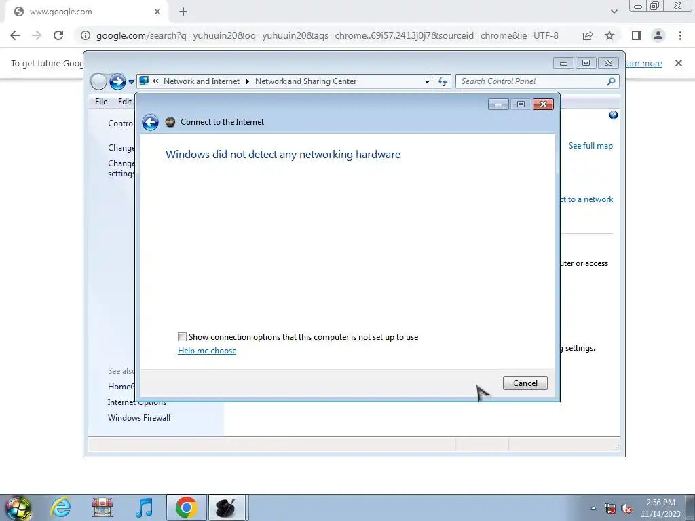Click the Show desktop strip
Viewport: 695px width, 521px height.
pyautogui.click(x=690, y=507)
